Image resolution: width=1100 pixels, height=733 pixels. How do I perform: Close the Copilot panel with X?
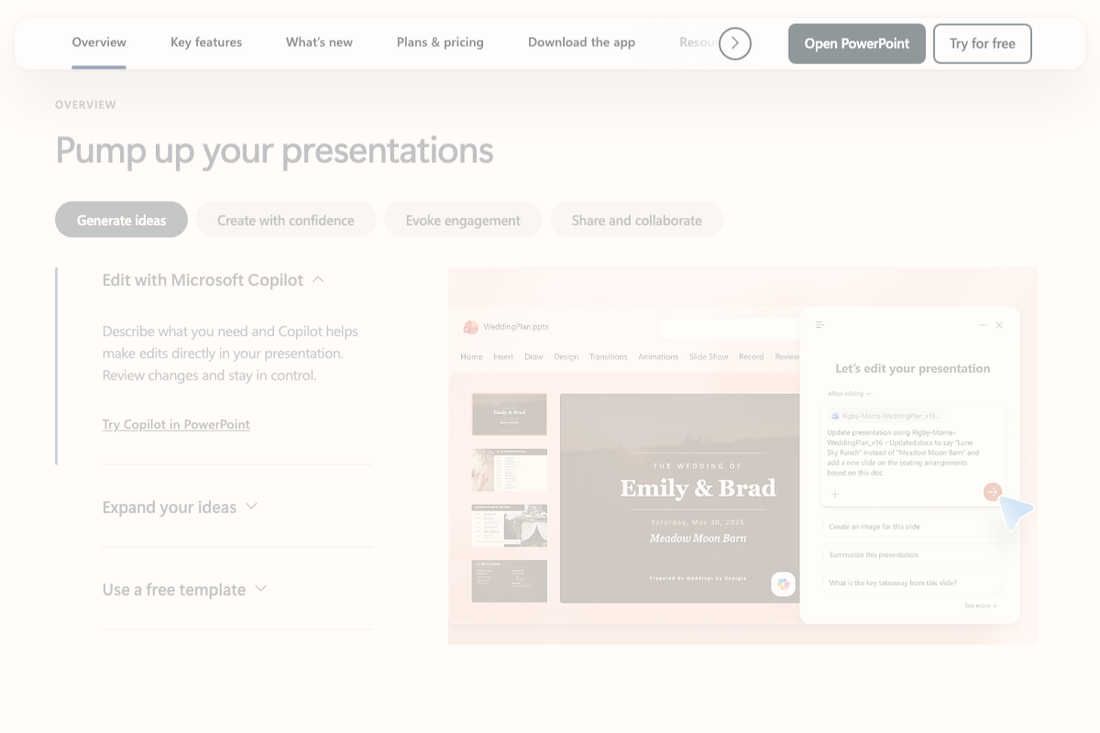(x=999, y=325)
